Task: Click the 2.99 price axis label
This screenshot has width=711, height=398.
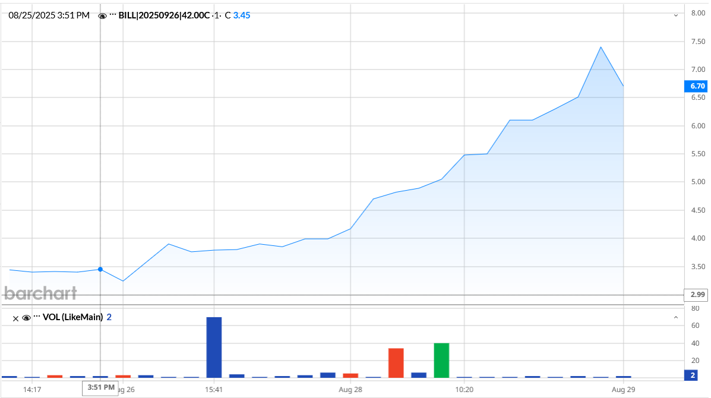Action: (x=697, y=295)
